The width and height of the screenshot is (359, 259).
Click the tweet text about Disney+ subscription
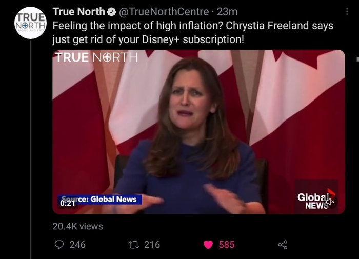193,32
